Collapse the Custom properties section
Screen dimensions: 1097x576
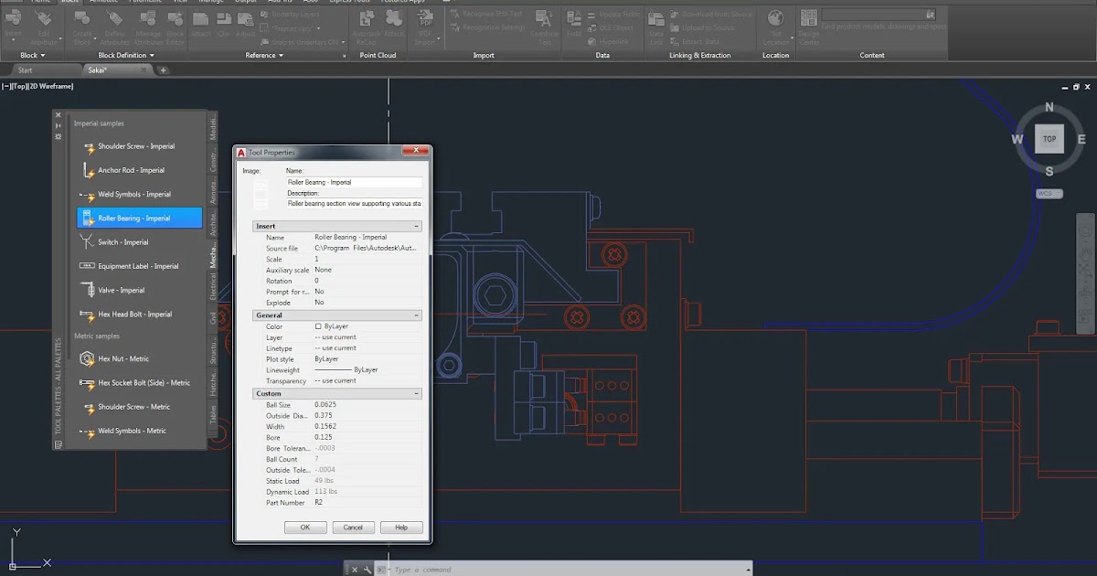coord(417,394)
